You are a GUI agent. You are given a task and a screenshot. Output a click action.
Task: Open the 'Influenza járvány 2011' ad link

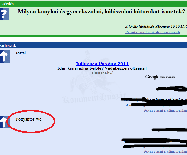coord(102,63)
